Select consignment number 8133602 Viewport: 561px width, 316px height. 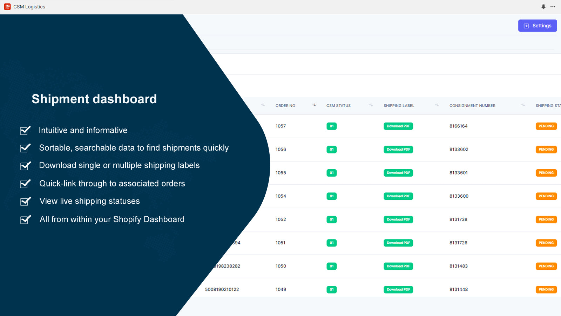[459, 150]
